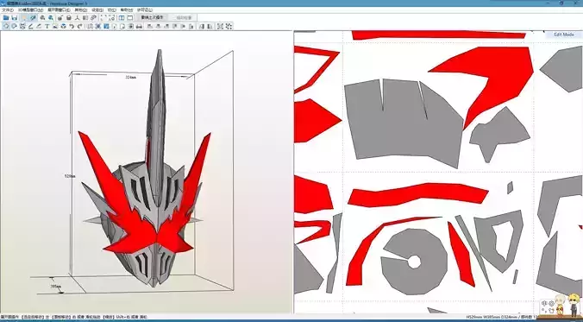Click the Print icon in second toolbar
This screenshot has height=322, width=583.
tap(139, 26)
